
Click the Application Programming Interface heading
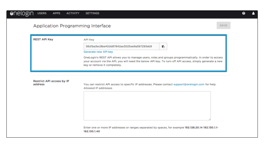(72, 26)
